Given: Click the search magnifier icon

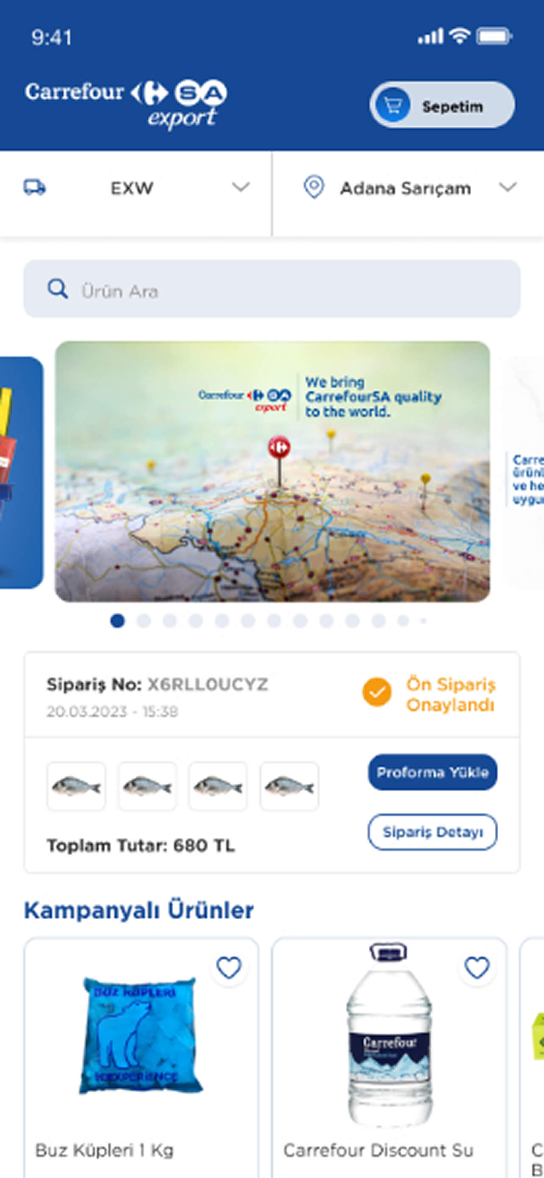Looking at the screenshot, I should 58,289.
